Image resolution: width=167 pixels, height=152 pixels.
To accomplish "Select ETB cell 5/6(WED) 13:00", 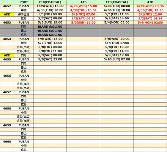I will pyautogui.click(x=50, y=39).
